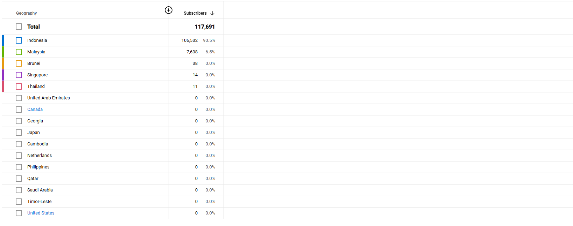573x226 pixels.
Task: Open the United States link
Action: pyautogui.click(x=41, y=213)
